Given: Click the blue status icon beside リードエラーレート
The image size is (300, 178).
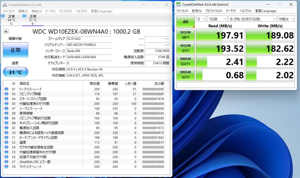Looking at the screenshot, I should (x=6, y=89).
